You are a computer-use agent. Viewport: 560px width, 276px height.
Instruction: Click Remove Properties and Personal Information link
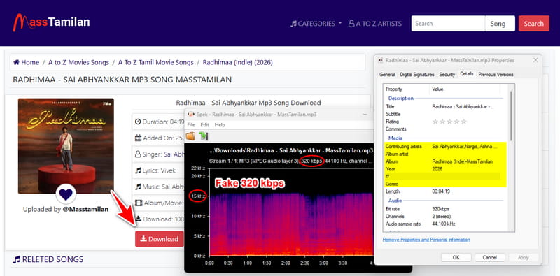426,240
